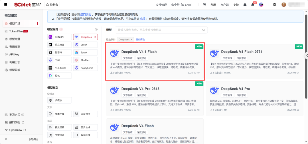Open the DeepSeek-V4-Pro-0813 model card
The width and height of the screenshot is (308, 144).
click(x=155, y=98)
